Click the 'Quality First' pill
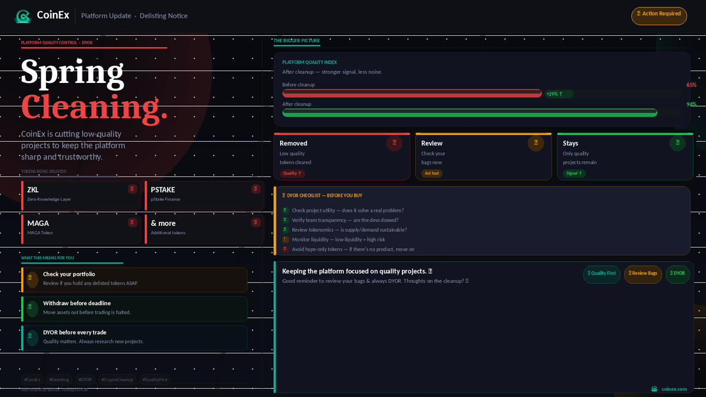Image resolution: width=706 pixels, height=397 pixels. tap(602, 274)
